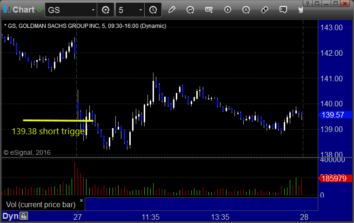Expand the interval dropdown arrow next to 5

point(140,10)
